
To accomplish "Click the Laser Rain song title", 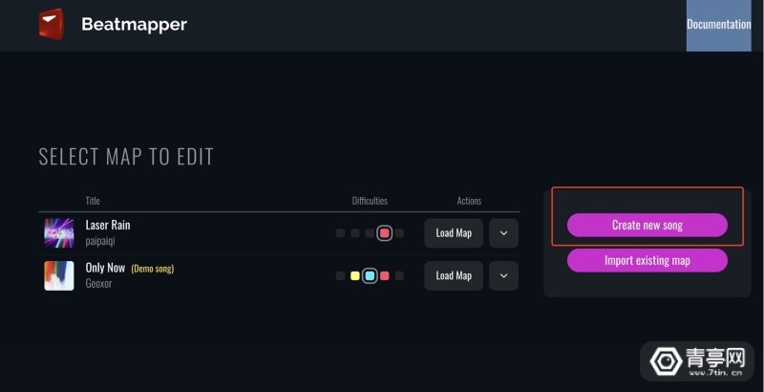I will pyautogui.click(x=108, y=225).
